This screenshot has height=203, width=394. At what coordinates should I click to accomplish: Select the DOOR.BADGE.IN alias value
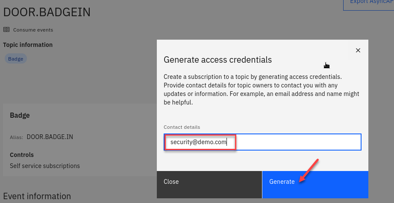pyautogui.click(x=50, y=137)
